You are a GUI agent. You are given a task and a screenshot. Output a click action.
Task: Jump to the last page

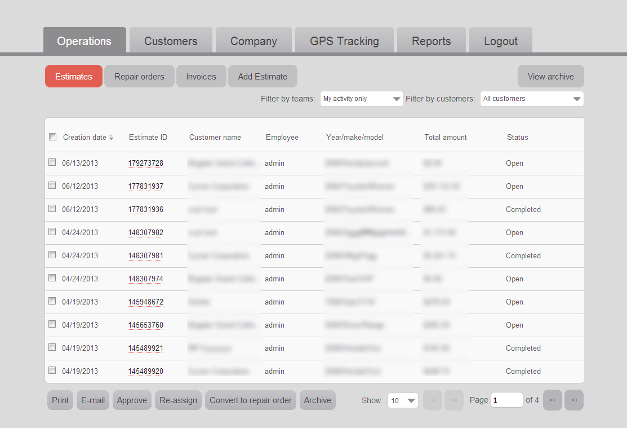[x=573, y=400]
